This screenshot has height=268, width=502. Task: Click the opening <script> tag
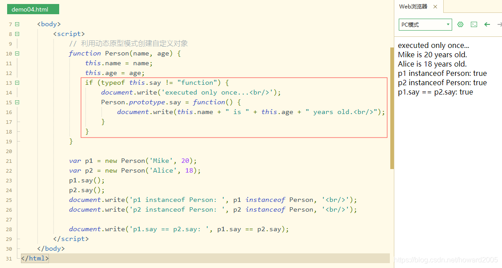tap(69, 34)
